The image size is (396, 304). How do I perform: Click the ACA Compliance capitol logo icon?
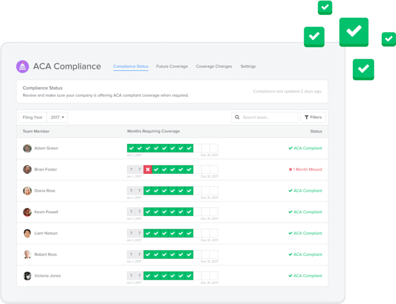(22, 67)
